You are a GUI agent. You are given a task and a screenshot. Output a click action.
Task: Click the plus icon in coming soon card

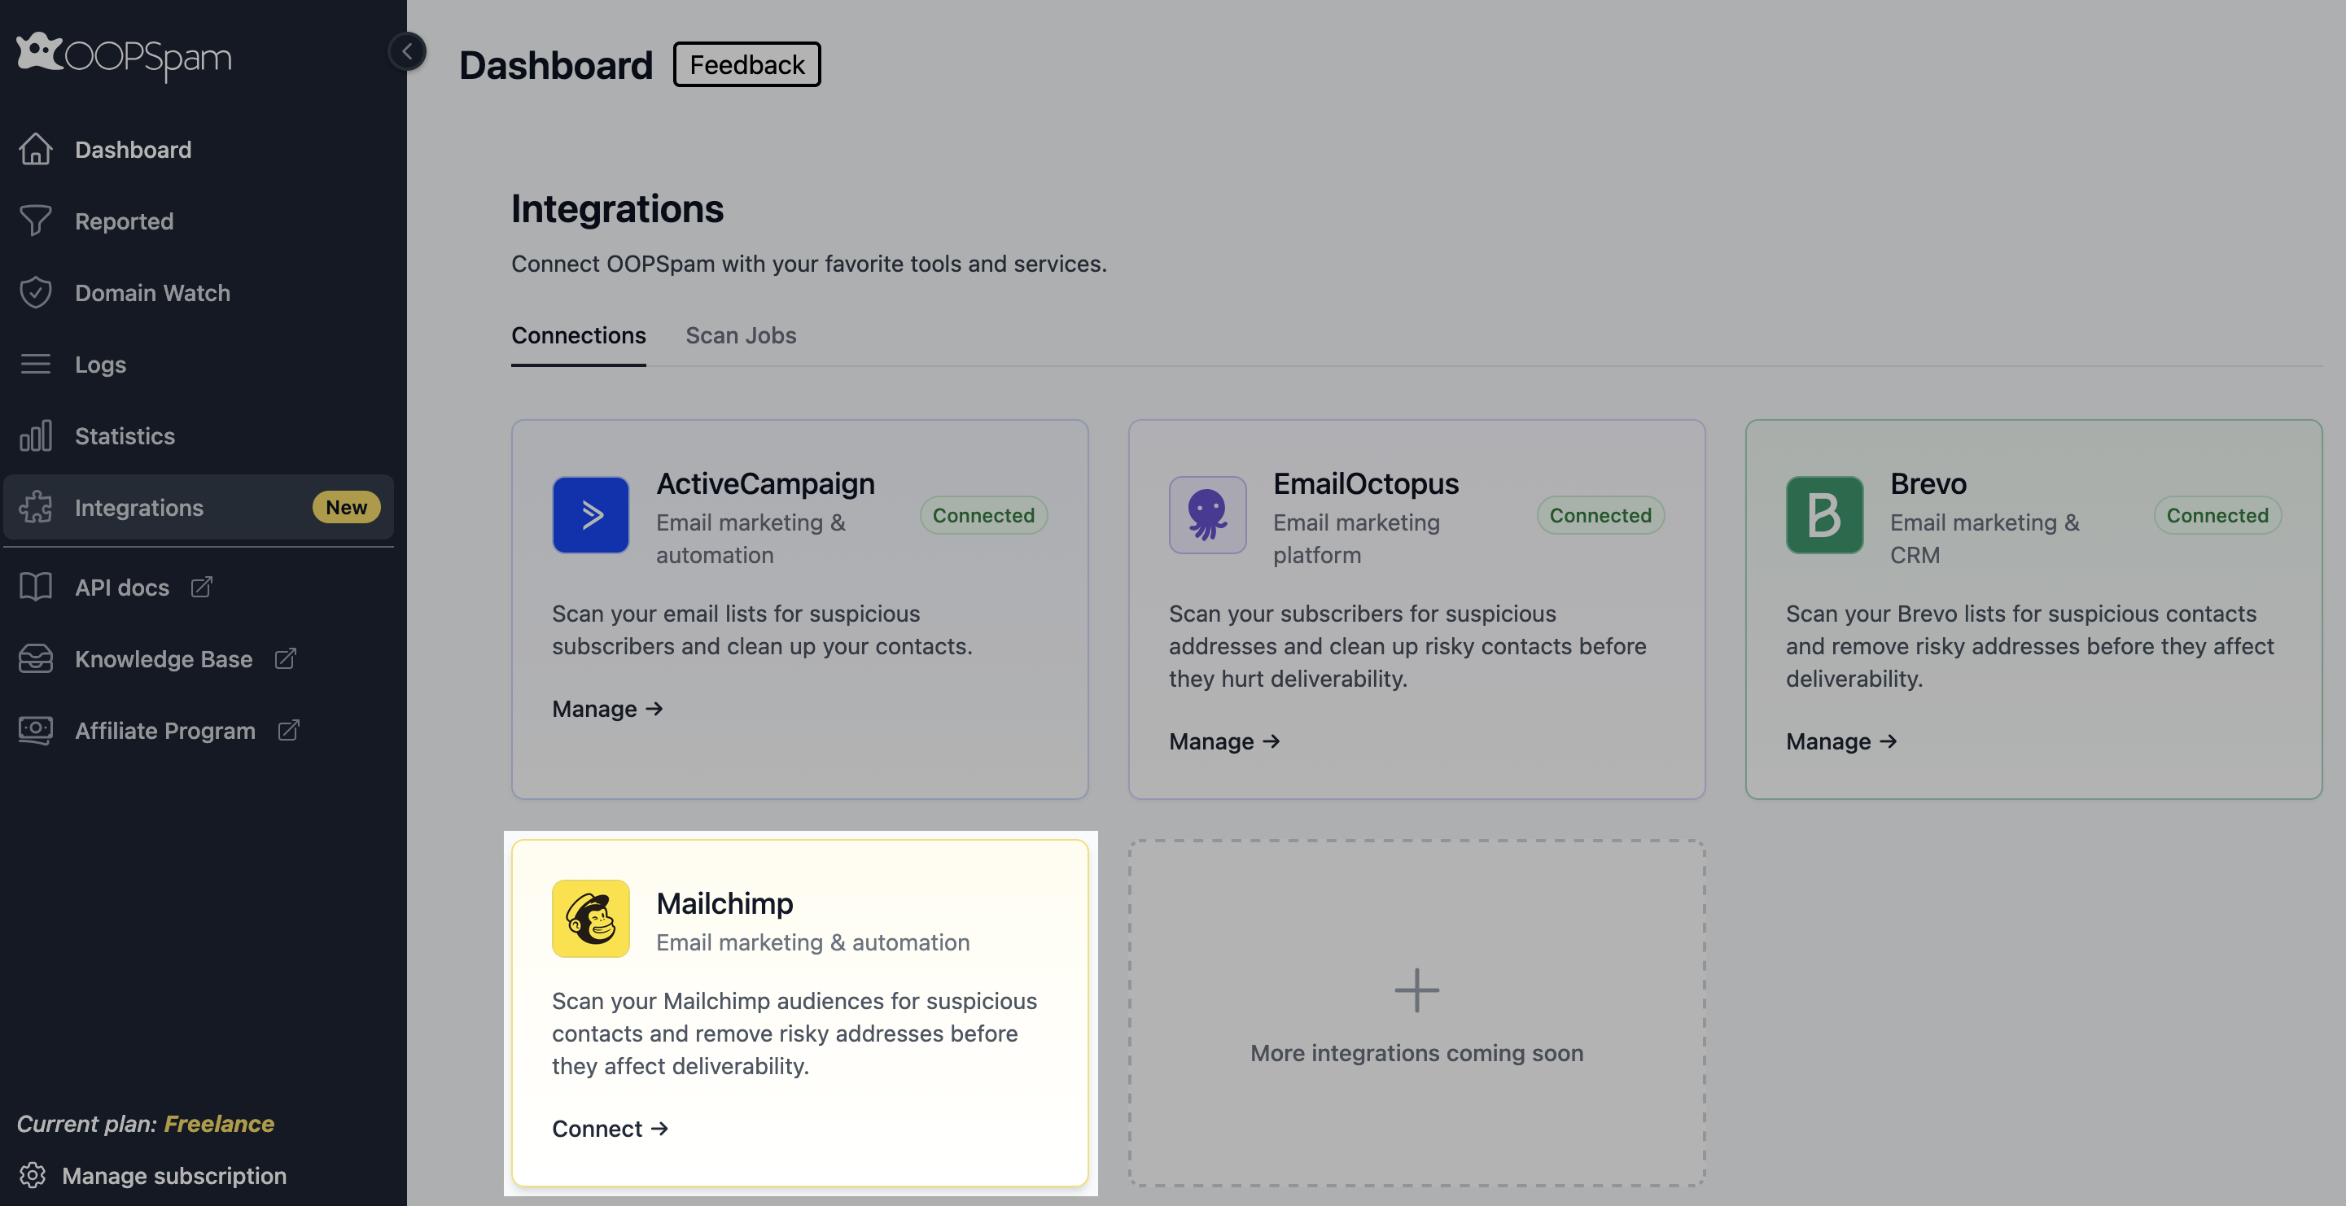[1416, 990]
